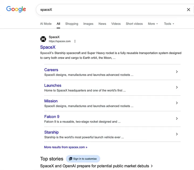Expand the More dropdown

153,24
